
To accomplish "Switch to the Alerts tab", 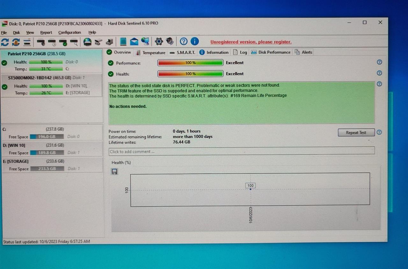I will coord(303,52).
